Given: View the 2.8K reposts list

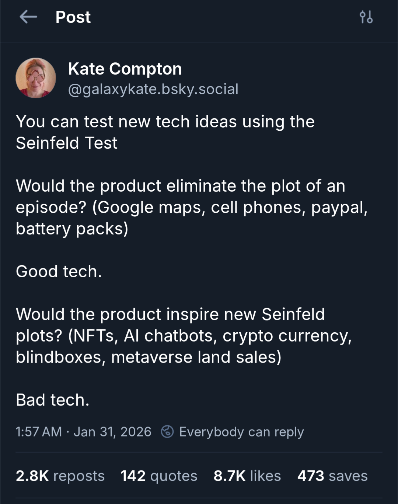Looking at the screenshot, I should coord(60,476).
